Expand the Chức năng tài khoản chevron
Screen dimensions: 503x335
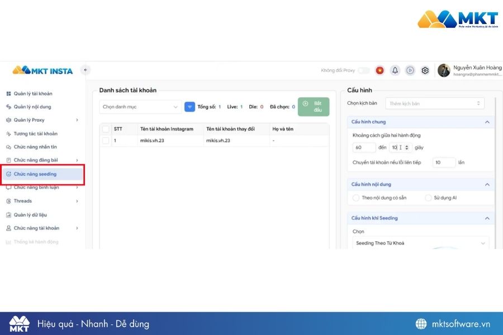click(77, 228)
